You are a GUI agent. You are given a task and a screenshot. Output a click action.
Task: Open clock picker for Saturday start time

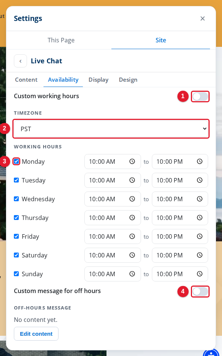(x=132, y=255)
